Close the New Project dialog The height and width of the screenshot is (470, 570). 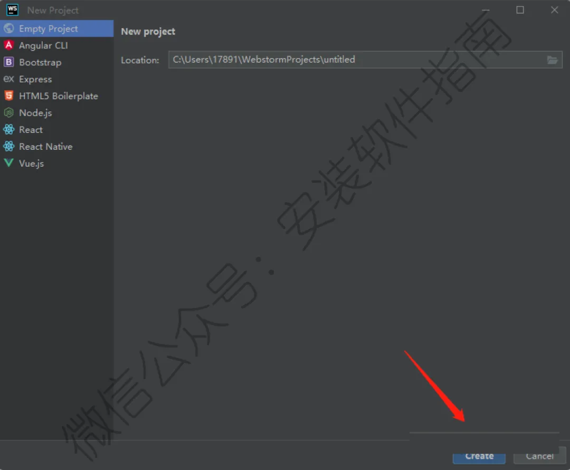(x=554, y=10)
